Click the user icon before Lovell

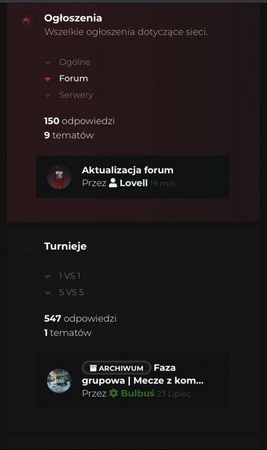113,183
